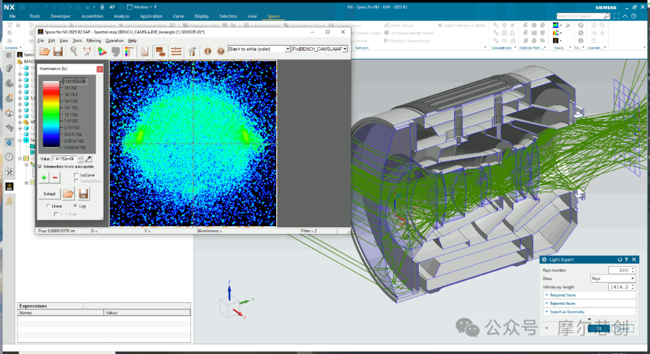Reset the Light Expert dialog with circular arrow

point(620,260)
